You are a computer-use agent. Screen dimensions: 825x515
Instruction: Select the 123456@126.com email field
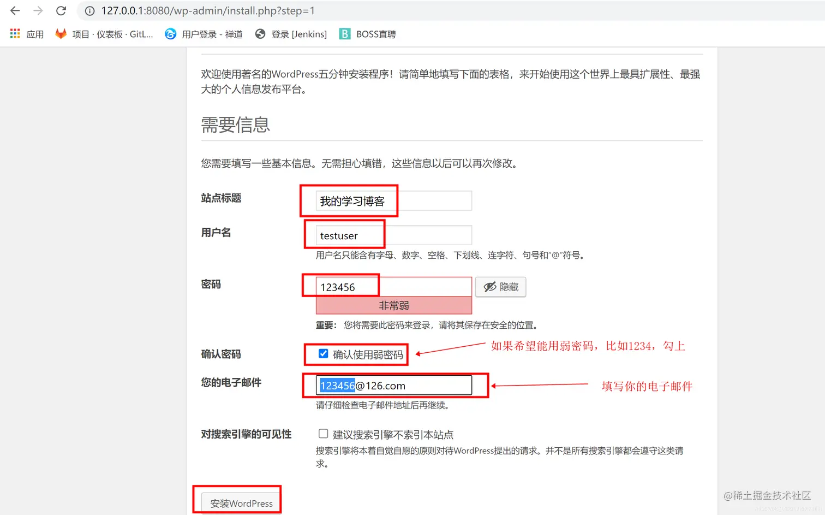393,385
